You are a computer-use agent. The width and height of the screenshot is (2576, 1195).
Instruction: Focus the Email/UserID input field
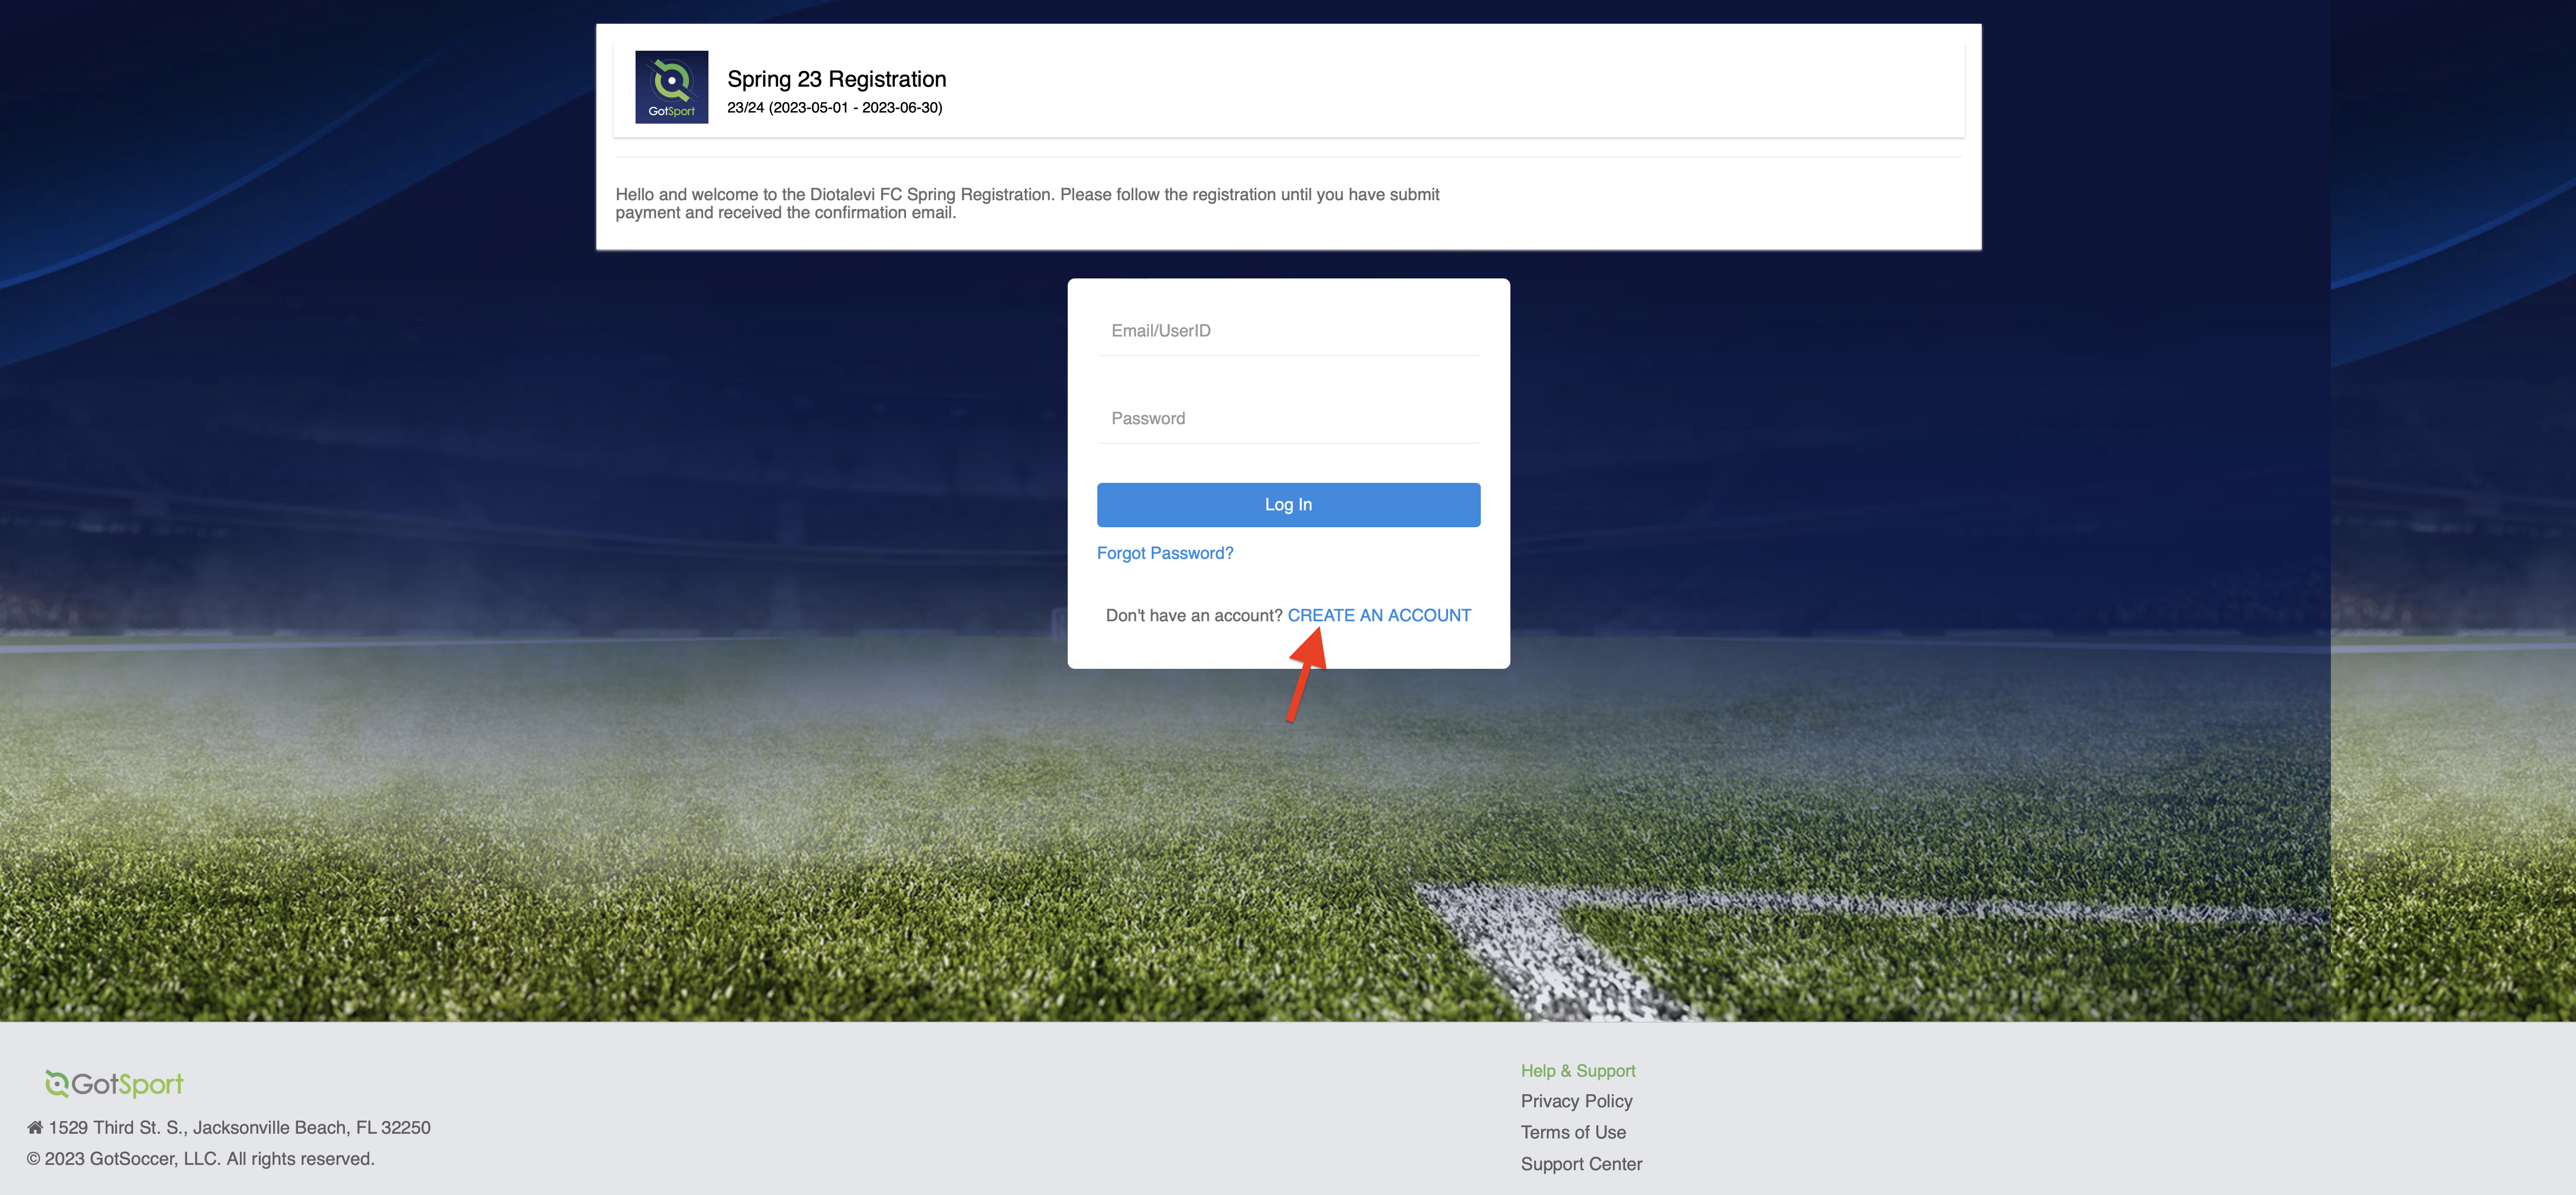pos(1288,331)
